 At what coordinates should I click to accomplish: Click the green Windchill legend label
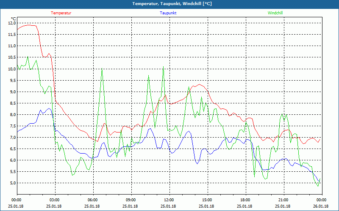(x=275, y=13)
